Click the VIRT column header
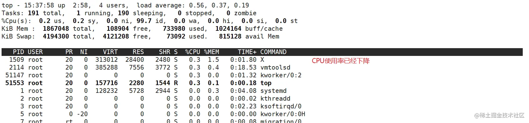The image size is (529, 123). (110, 52)
